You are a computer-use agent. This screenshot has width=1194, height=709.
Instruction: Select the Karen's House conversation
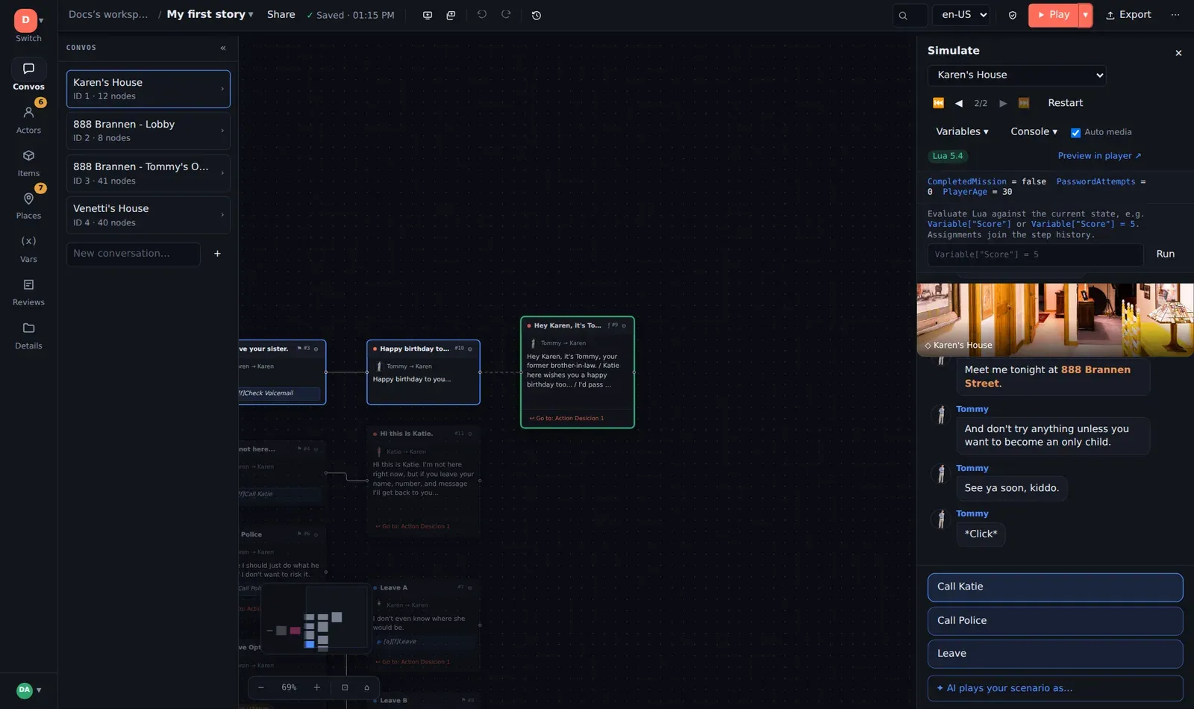click(x=148, y=89)
